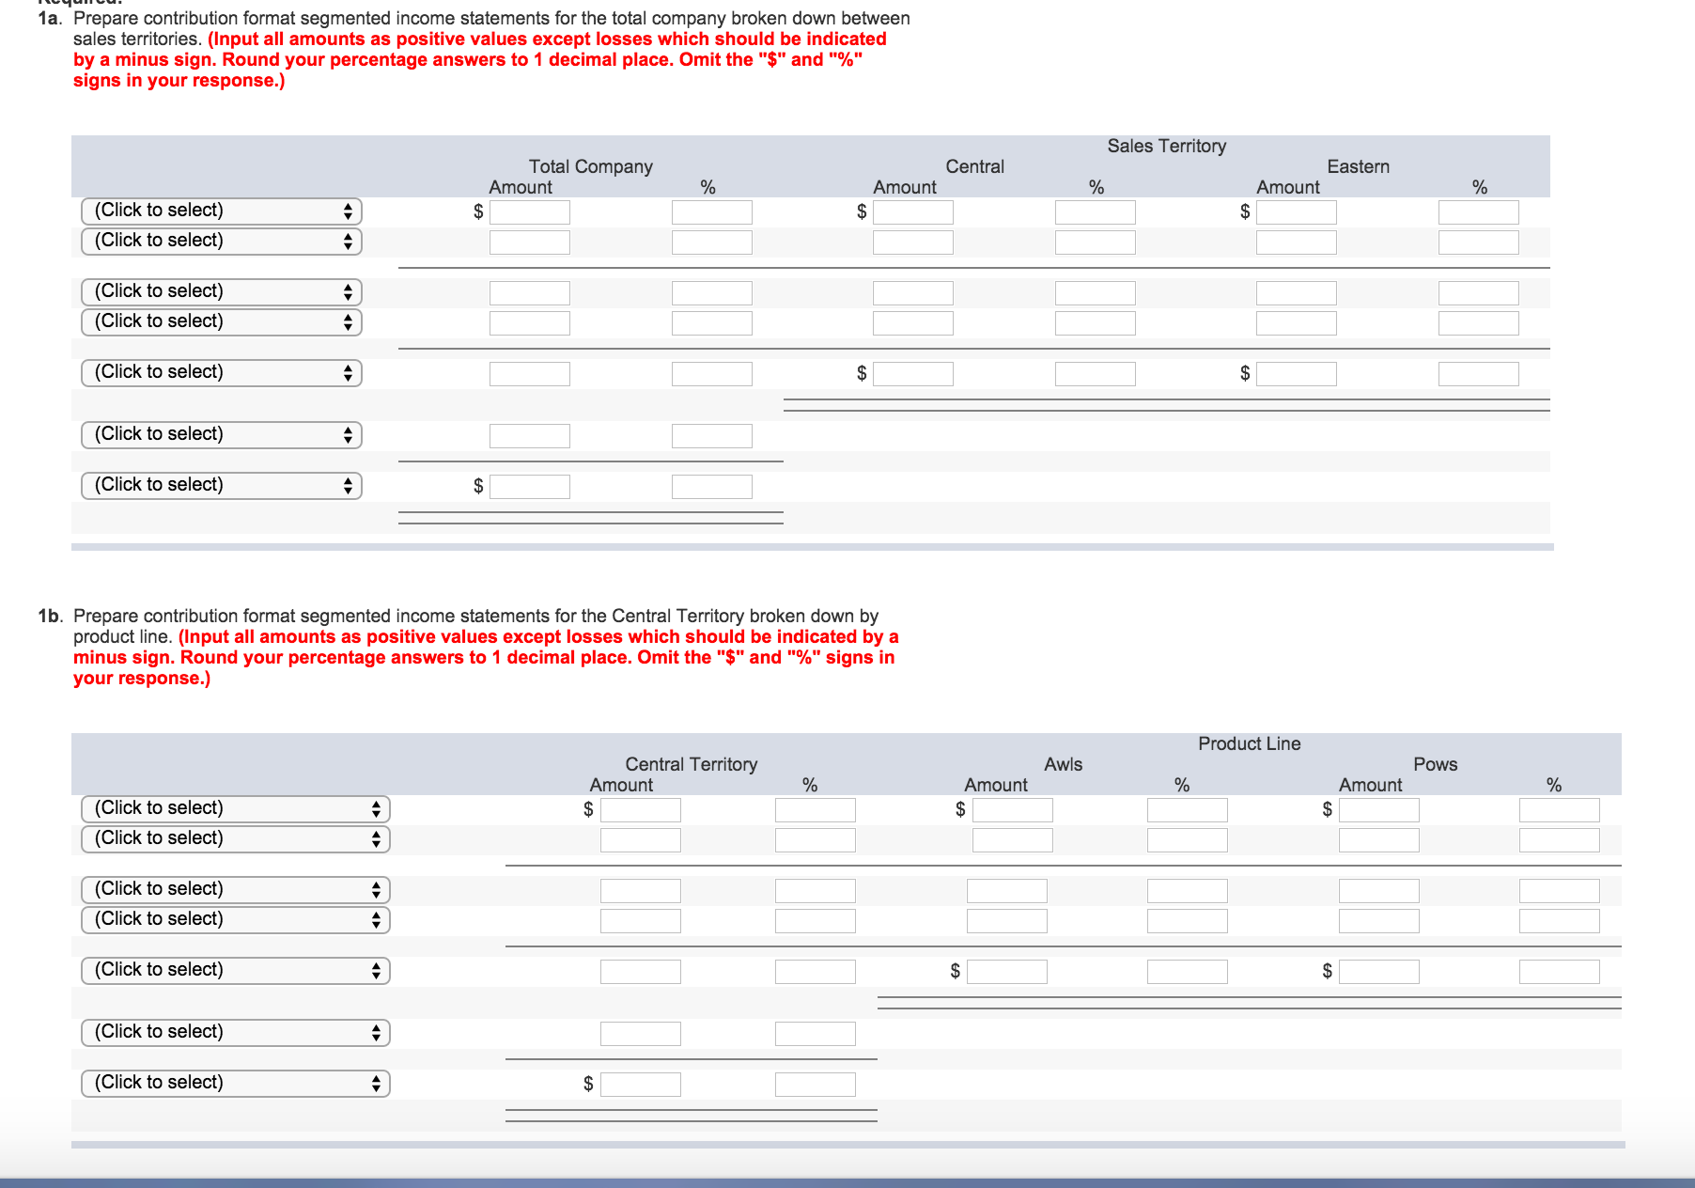
Task: Click Total Company Amount field in first row
Action: coord(530,212)
